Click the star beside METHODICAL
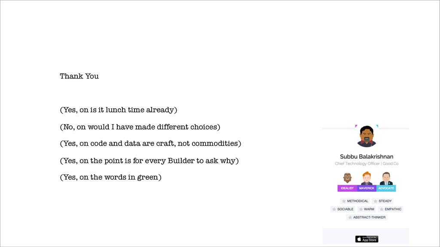 (x=344, y=201)
